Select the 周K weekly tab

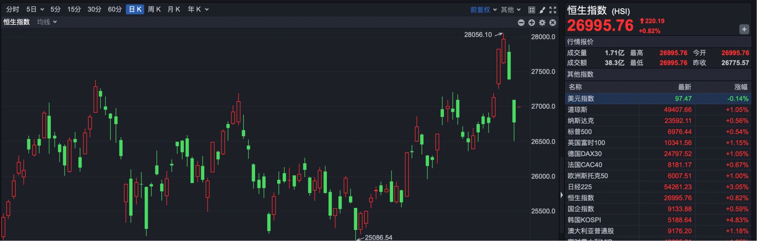point(154,9)
